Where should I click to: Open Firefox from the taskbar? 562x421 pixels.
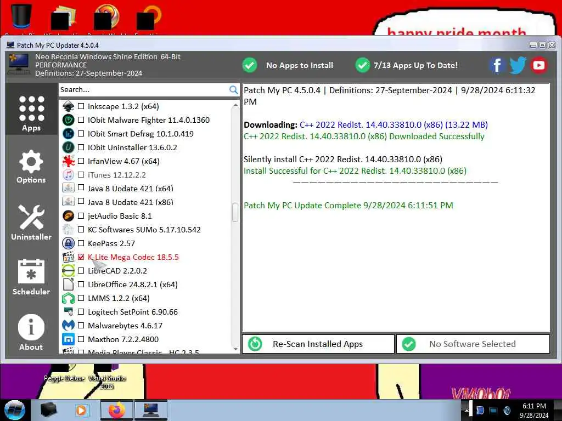pyautogui.click(x=116, y=410)
